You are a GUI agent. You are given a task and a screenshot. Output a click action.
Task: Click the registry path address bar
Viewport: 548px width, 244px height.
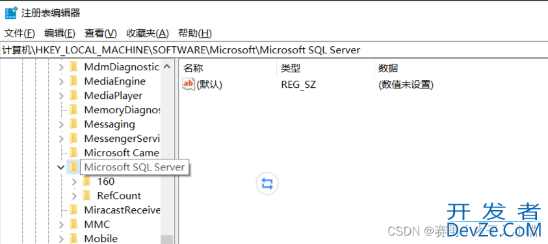(x=274, y=50)
